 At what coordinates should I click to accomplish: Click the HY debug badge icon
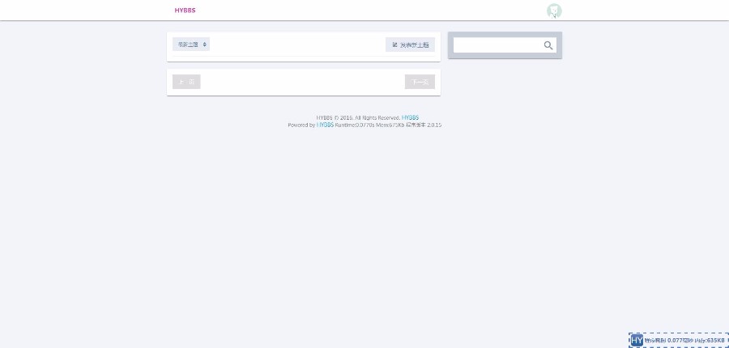tap(637, 340)
